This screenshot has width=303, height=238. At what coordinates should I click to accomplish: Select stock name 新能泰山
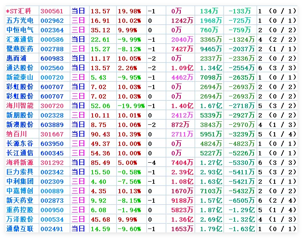tap(20, 77)
